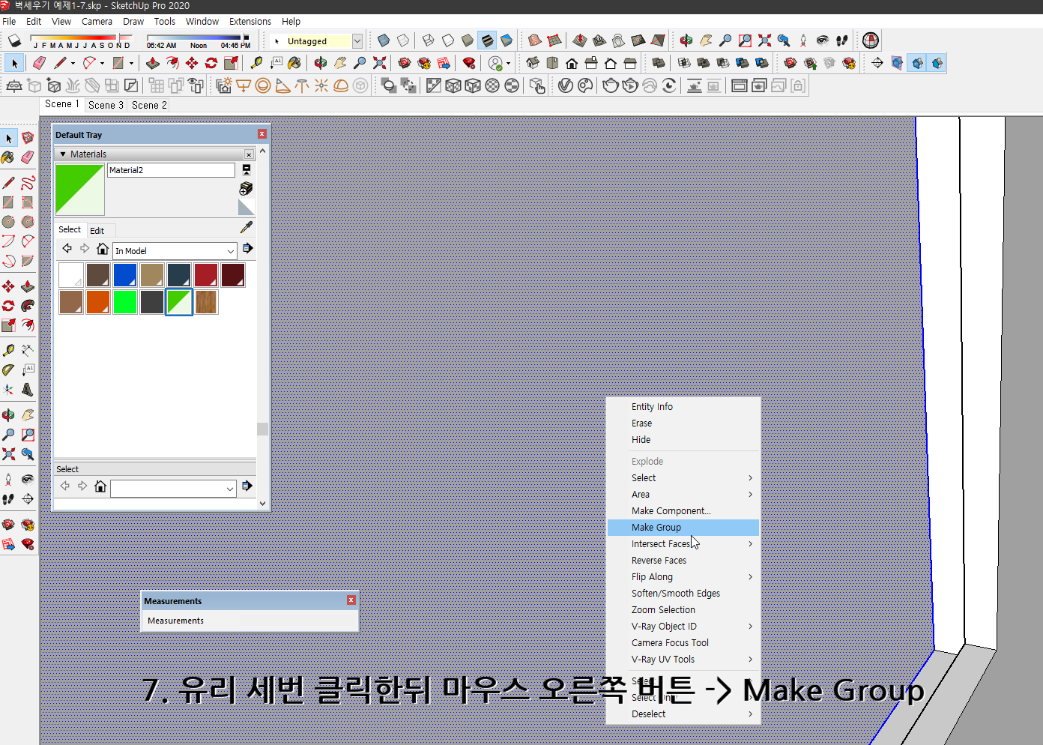This screenshot has width=1043, height=745.
Task: Open the Camera menu
Action: pos(97,21)
